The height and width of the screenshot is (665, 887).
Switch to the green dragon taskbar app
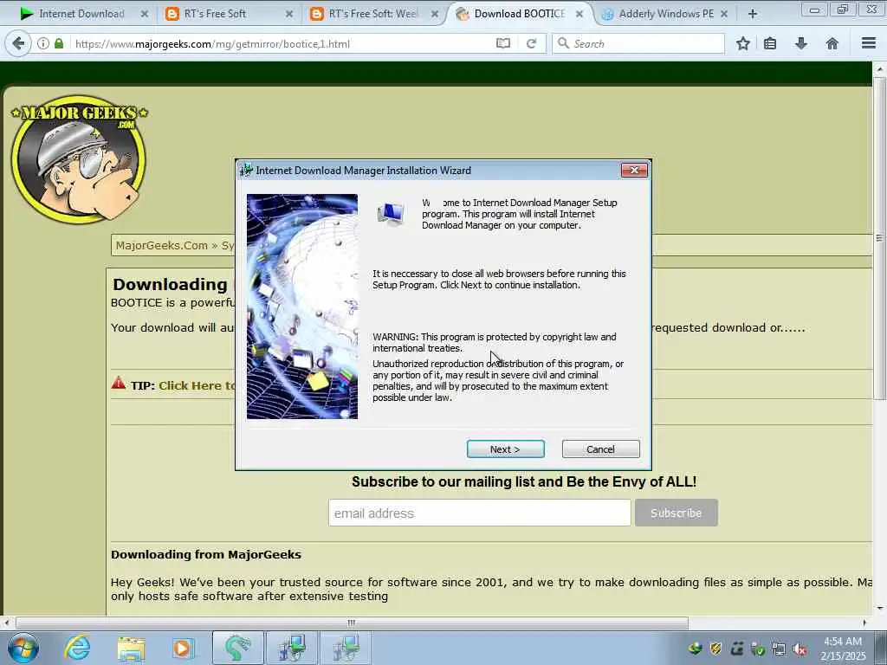pos(237,648)
